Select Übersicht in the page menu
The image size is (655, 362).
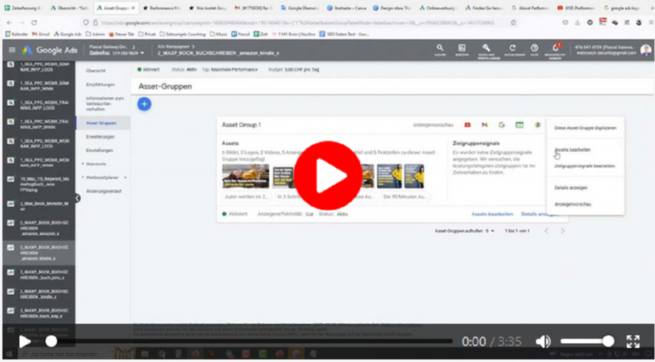pyautogui.click(x=95, y=71)
